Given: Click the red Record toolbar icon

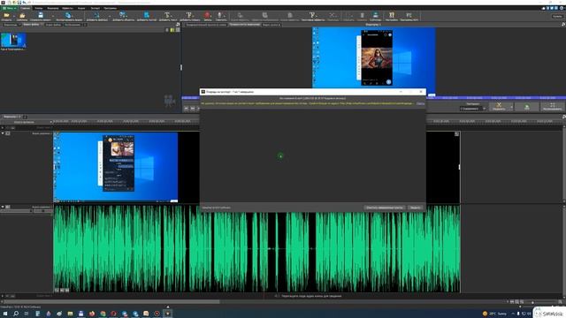Looking at the screenshot, I should 208,16.
